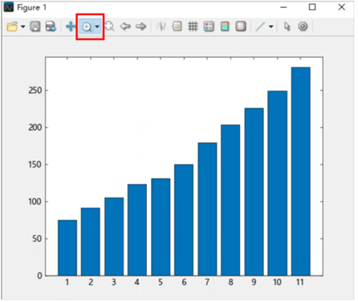This screenshot has width=358, height=302.
Task: Open figure settings with the gear icon
Action: [303, 27]
